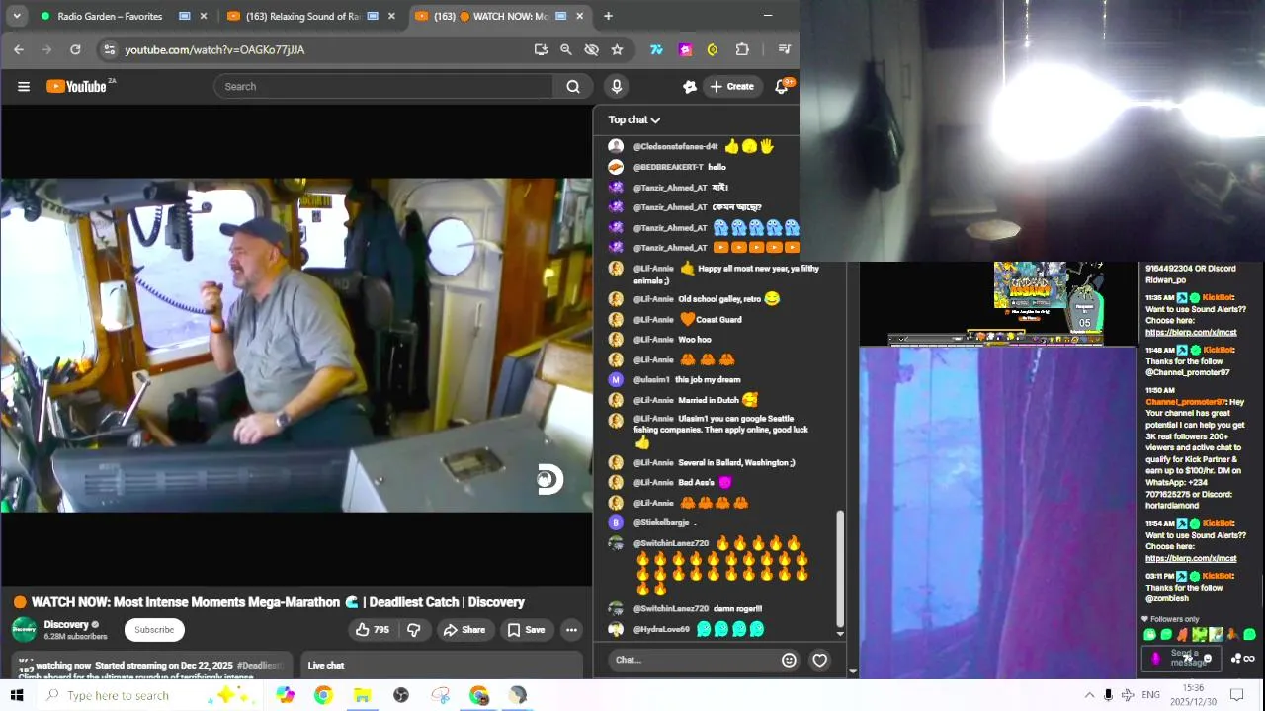This screenshot has height=711, width=1265.
Task: Click the crossed-eye tracking icon in address bar
Action: pyautogui.click(x=592, y=49)
